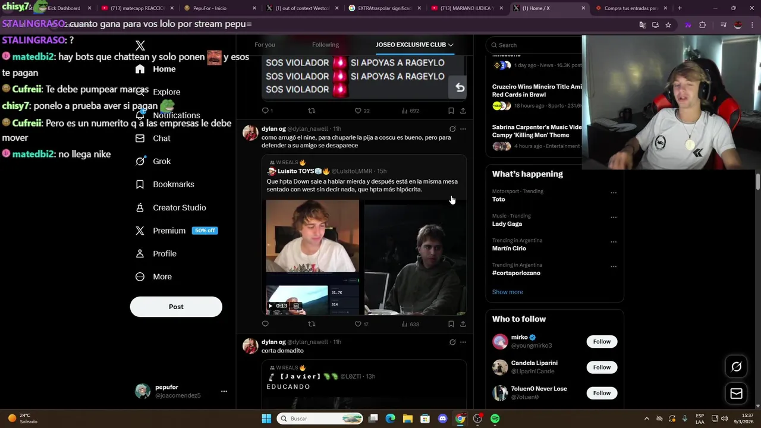
Task: Go to Home in X sidebar
Action: point(155,69)
